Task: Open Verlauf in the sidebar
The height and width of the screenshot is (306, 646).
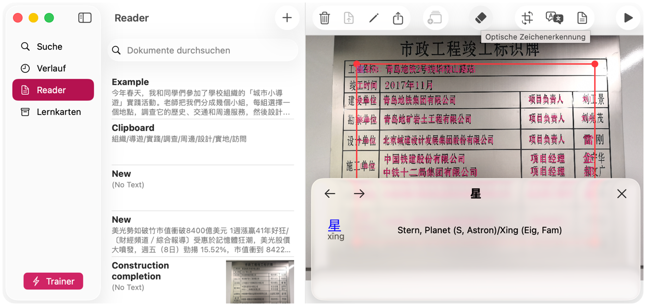Action: (53, 68)
